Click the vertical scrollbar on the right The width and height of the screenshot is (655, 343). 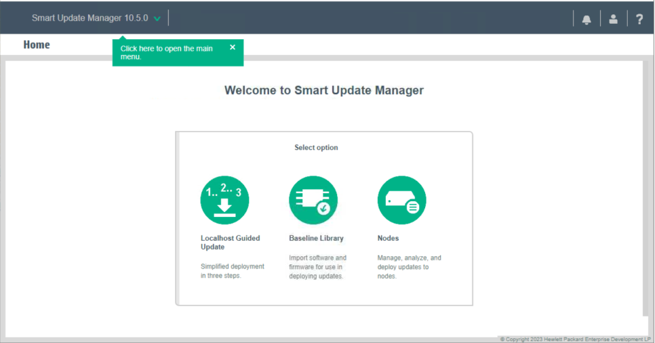point(646,188)
